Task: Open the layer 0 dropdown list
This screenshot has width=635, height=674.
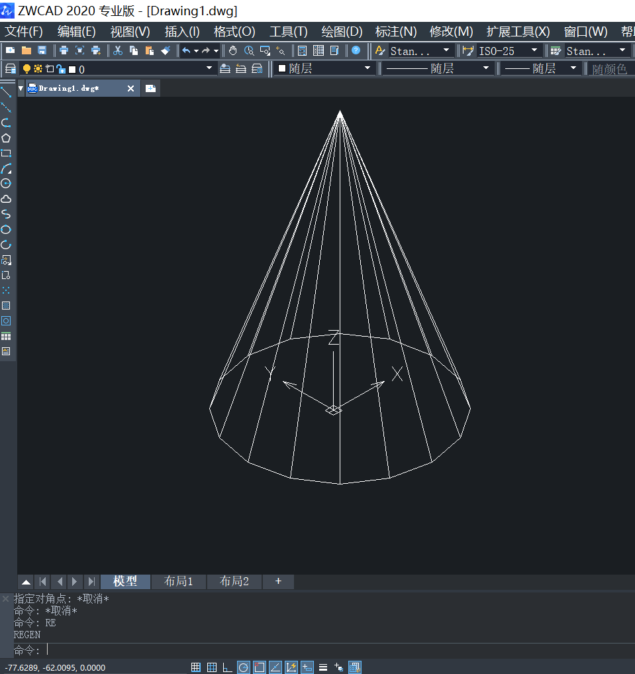Action: (209, 68)
